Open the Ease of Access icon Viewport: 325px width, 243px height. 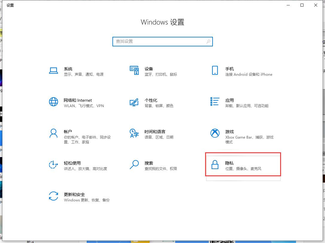pyautogui.click(x=54, y=165)
